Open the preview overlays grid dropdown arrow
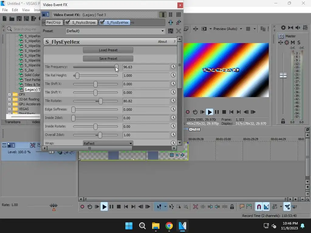This screenshot has height=233, width=311. click(255, 29)
